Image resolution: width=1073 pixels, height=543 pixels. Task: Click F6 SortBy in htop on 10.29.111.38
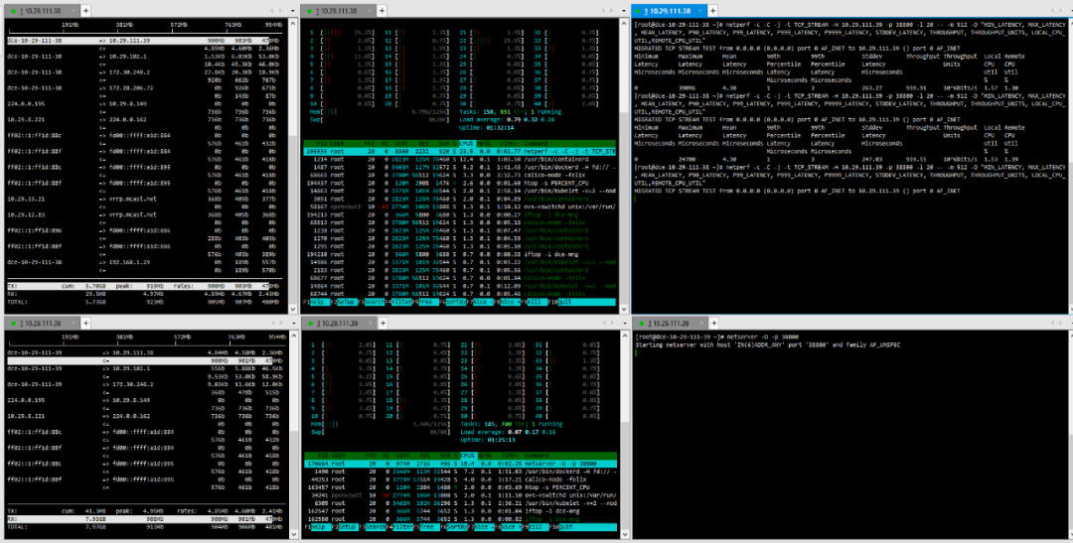tap(453, 302)
